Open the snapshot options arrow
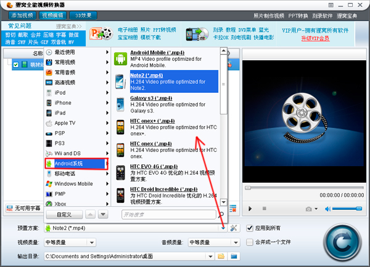 [x=316, y=209]
